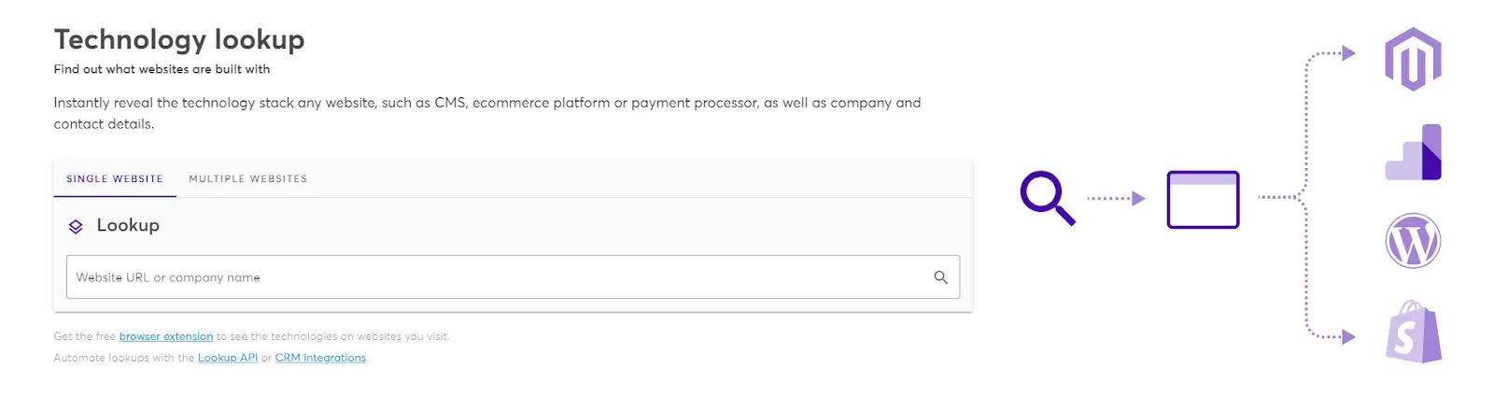Click the dotted arrow between magnifier and window
Viewport: 1494px width, 396px height.
tap(1116, 198)
